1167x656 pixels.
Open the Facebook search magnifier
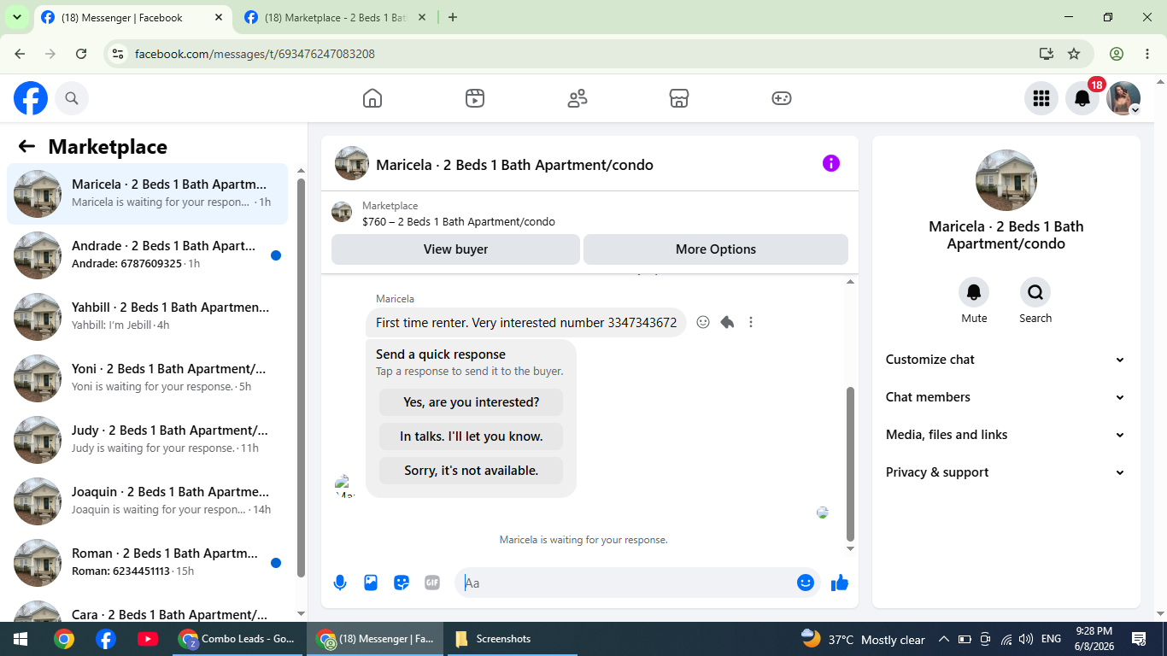point(72,98)
